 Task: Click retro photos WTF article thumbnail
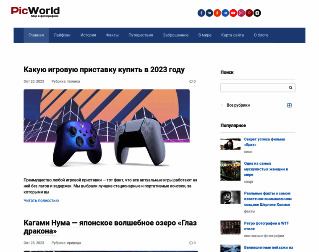[230, 228]
